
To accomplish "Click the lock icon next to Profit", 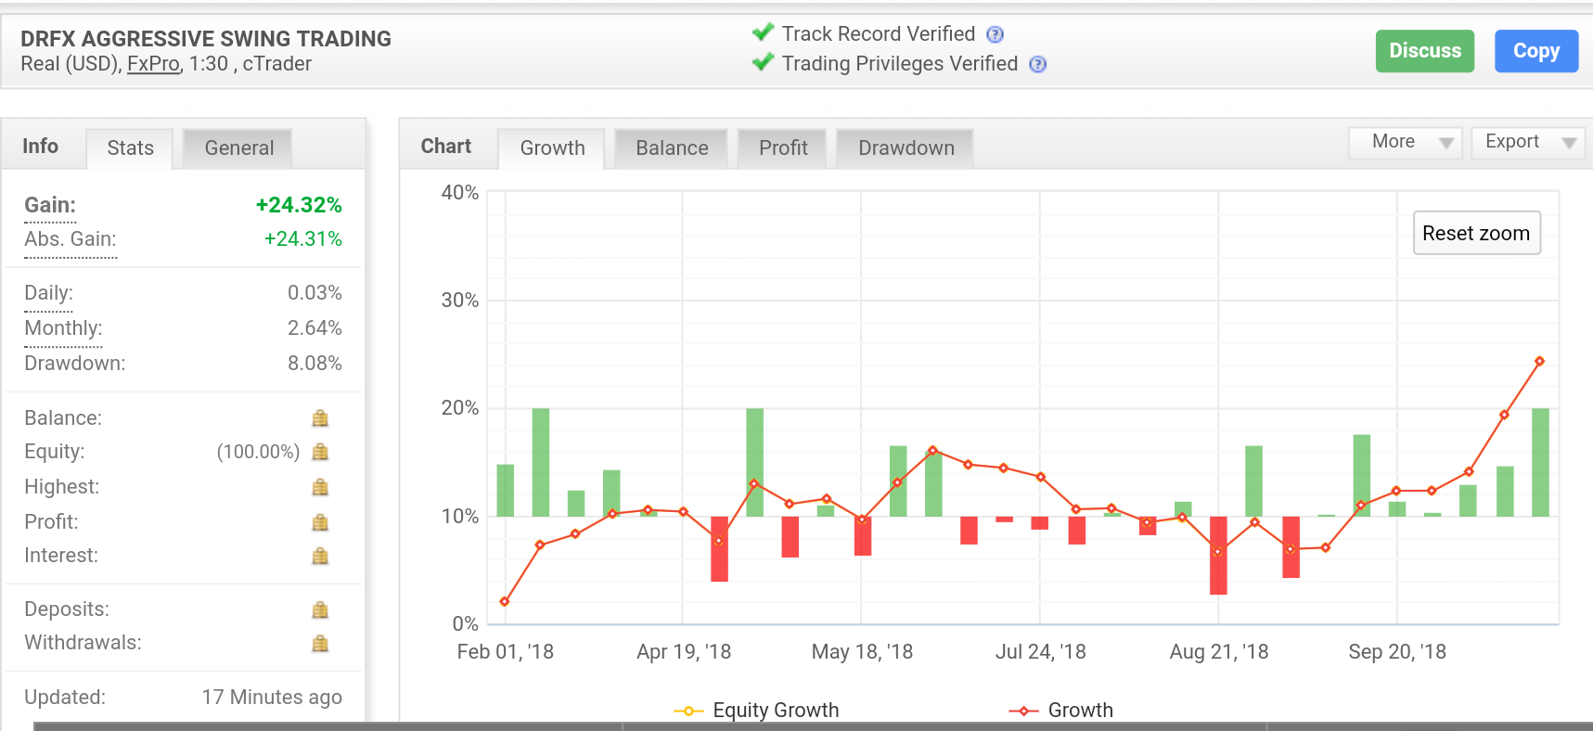I will [x=320, y=522].
